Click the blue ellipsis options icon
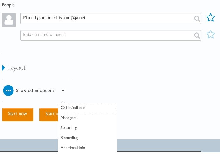 point(9,90)
